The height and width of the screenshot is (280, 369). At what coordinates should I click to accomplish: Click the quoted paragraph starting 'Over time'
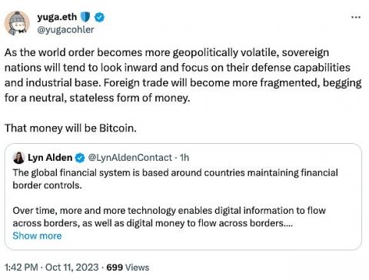169,217
